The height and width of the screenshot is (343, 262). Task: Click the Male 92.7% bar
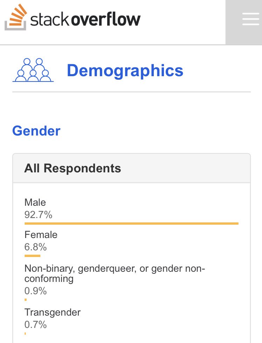click(x=131, y=223)
